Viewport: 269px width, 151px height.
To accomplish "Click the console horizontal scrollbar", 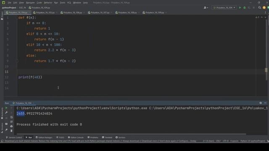I will [132, 134].
